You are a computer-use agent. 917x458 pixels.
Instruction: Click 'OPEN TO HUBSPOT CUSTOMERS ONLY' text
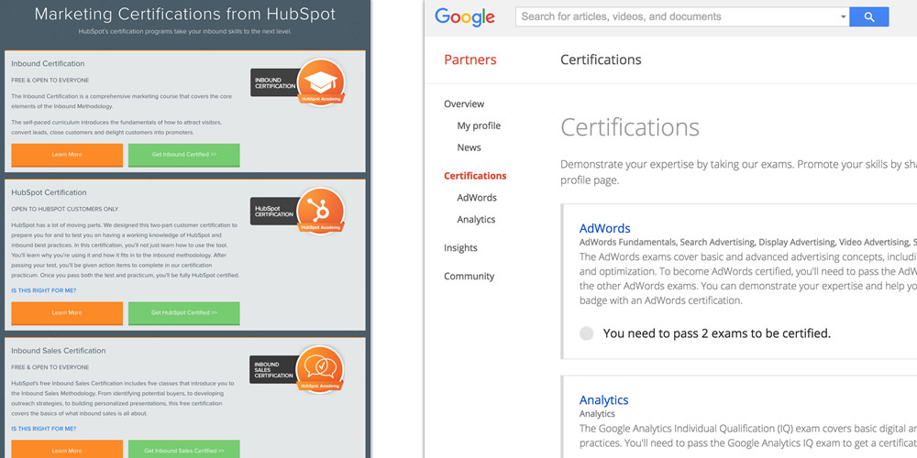[64, 209]
